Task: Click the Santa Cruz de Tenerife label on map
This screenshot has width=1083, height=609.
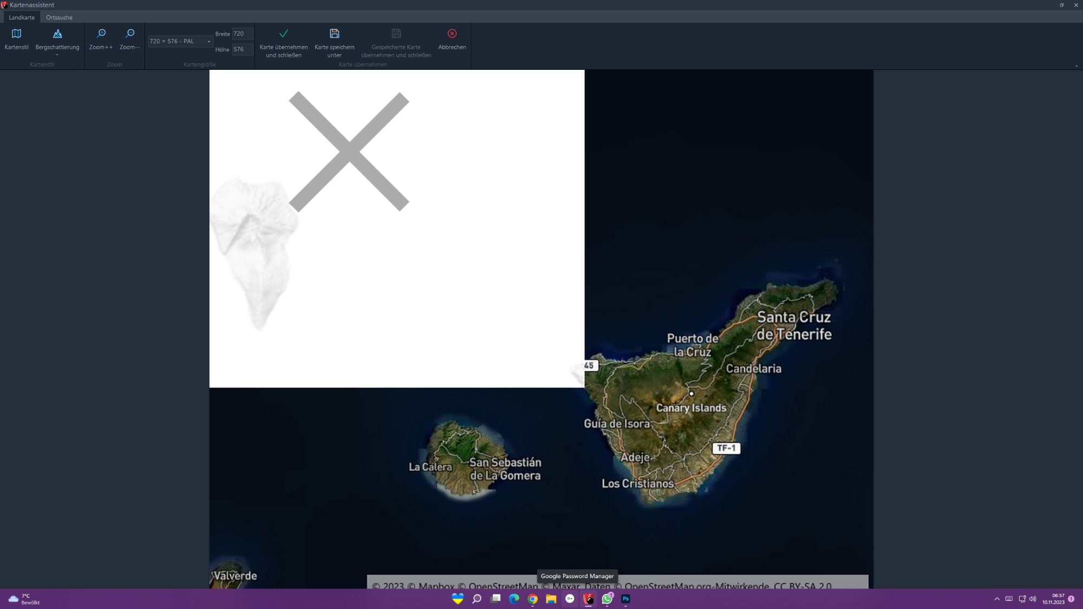Action: [793, 325]
